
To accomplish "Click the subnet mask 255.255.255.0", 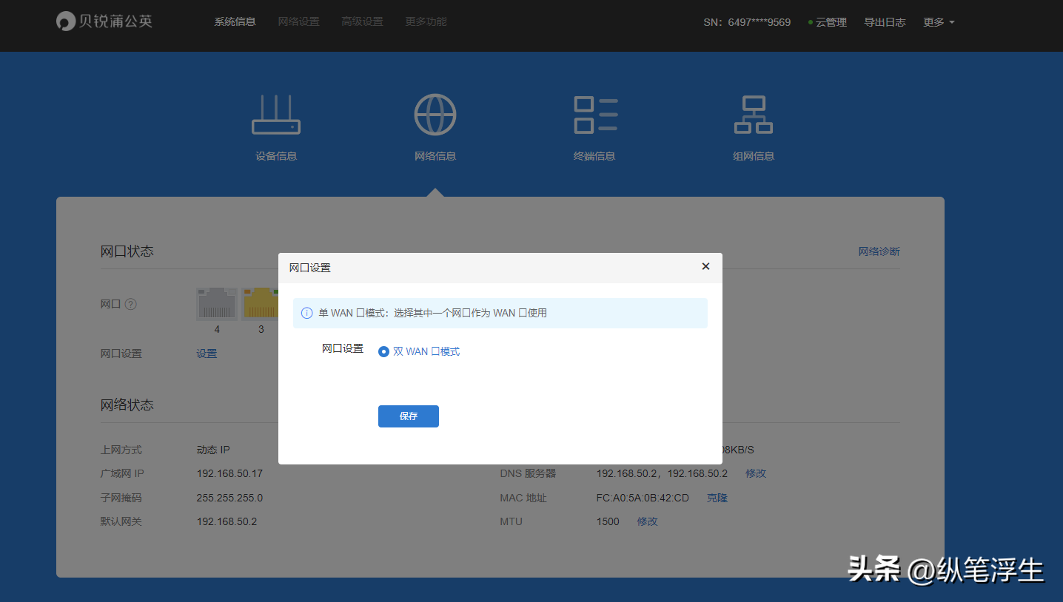I will pyautogui.click(x=229, y=498).
